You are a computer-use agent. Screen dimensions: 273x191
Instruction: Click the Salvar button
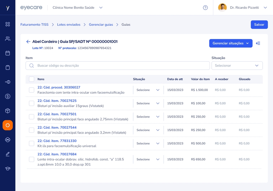[x=259, y=24]
